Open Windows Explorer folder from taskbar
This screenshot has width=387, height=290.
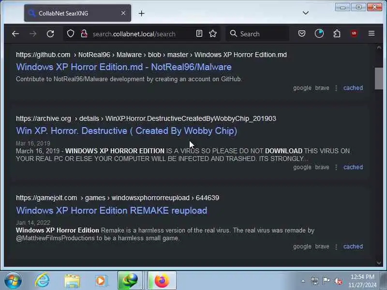(x=72, y=281)
